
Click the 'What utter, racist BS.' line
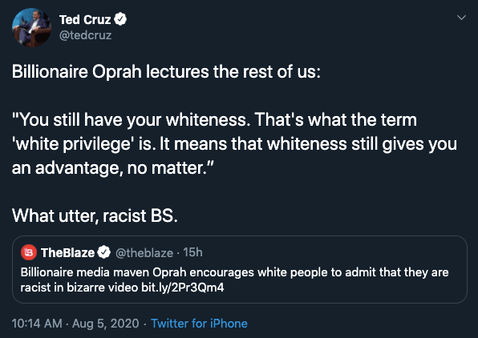95,216
